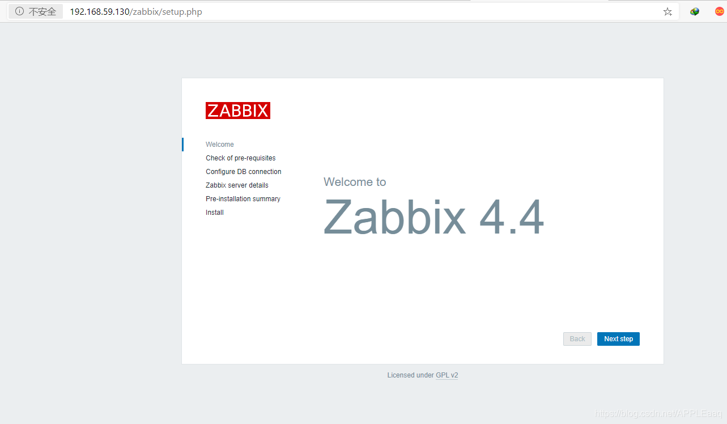The height and width of the screenshot is (424, 727).
Task: Select Pre-installation summary step
Action: point(243,199)
